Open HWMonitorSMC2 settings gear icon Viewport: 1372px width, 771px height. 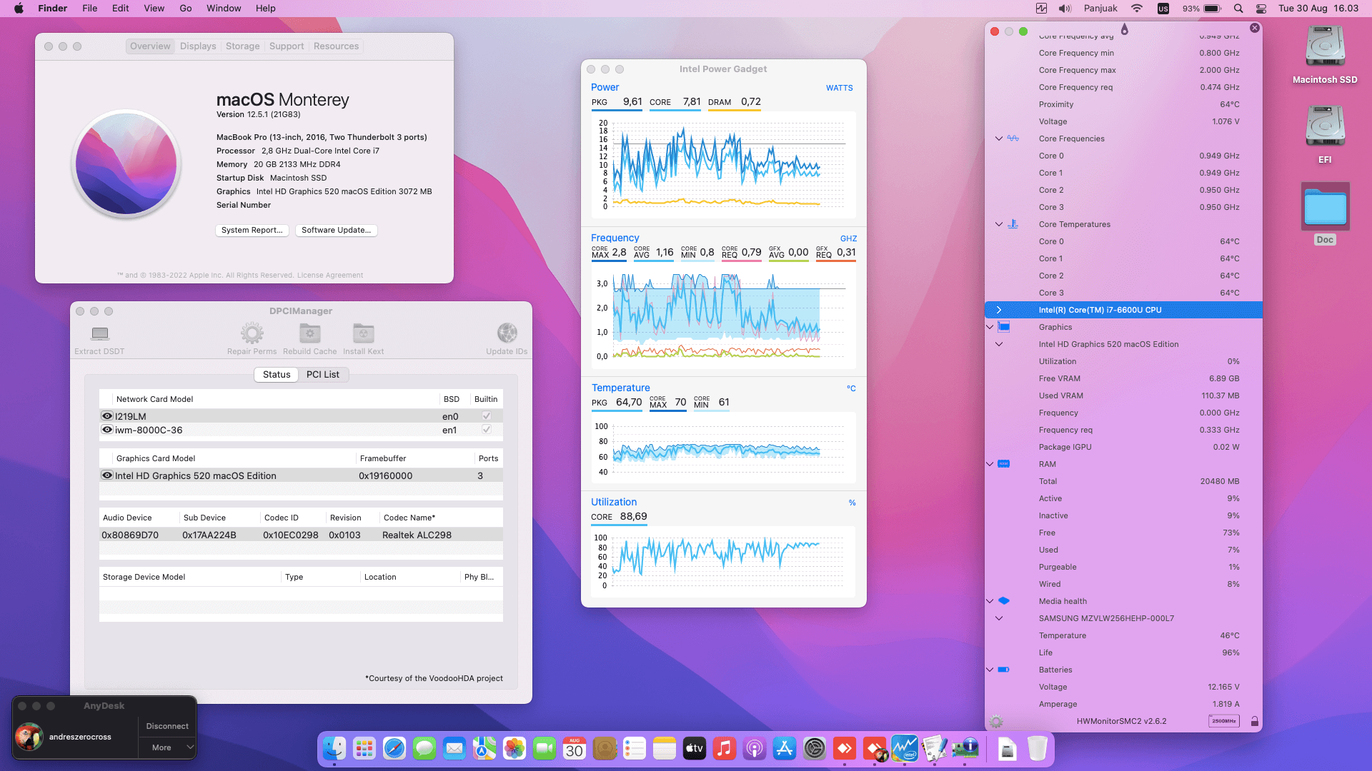996,721
